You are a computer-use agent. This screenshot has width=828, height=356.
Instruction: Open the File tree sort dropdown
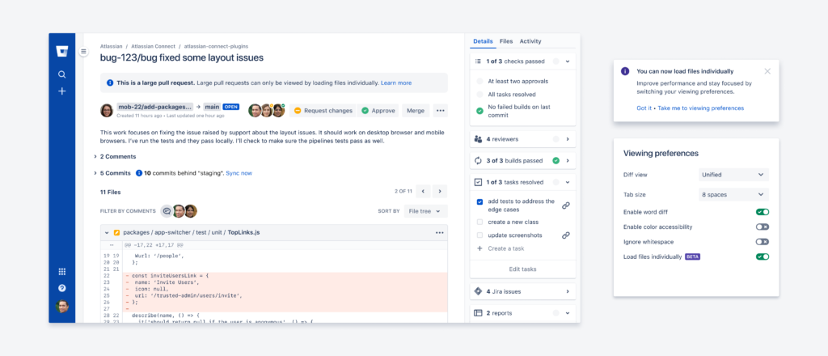click(x=425, y=210)
